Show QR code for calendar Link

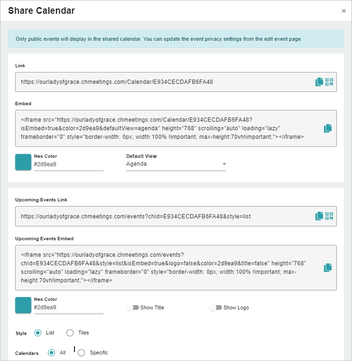coord(329,82)
